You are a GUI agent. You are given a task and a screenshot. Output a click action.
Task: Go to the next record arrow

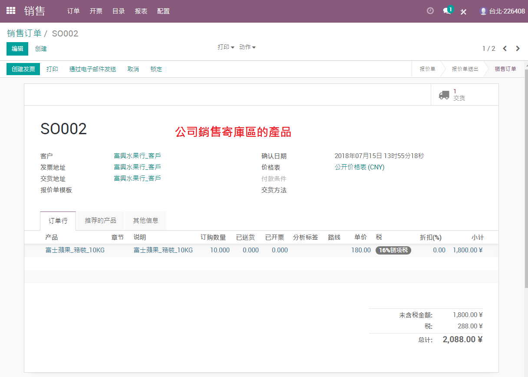pos(518,48)
